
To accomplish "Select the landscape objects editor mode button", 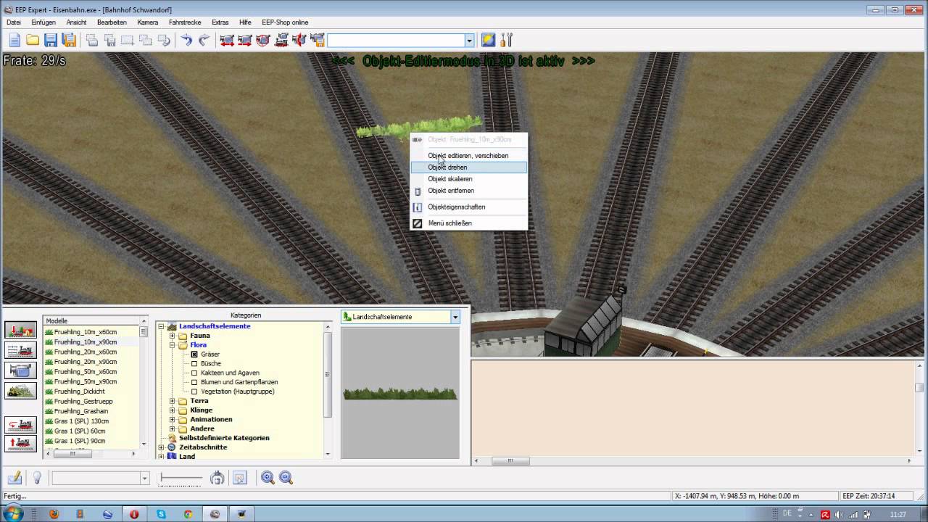I will 20,331.
